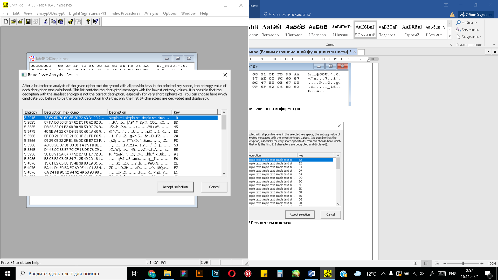Click Replace (Заменить) in Word ribbon

(x=467, y=30)
